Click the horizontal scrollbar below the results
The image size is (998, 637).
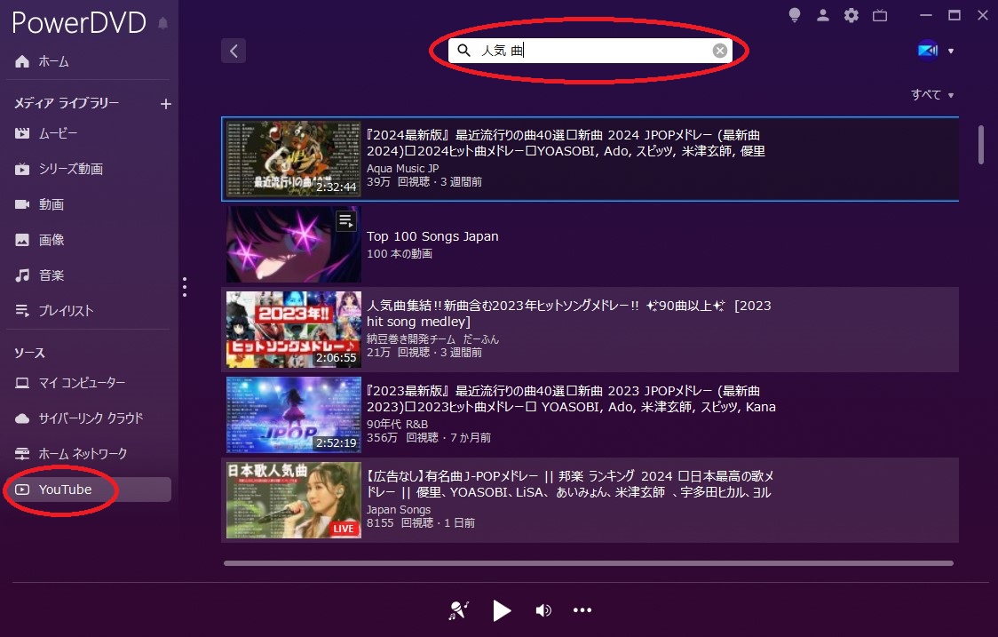[588, 563]
